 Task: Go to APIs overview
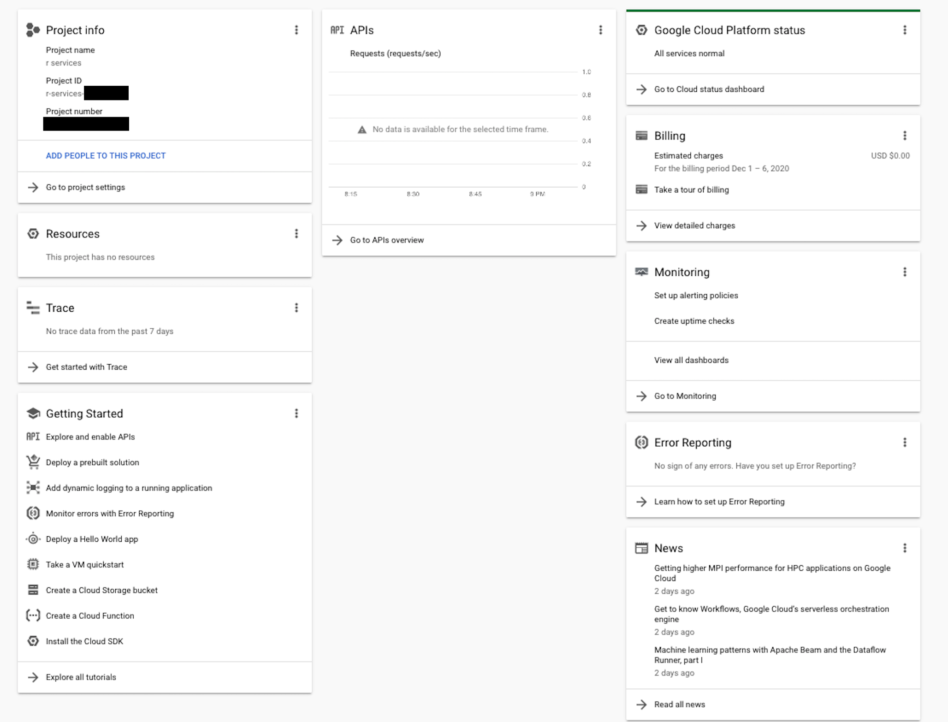pos(387,240)
